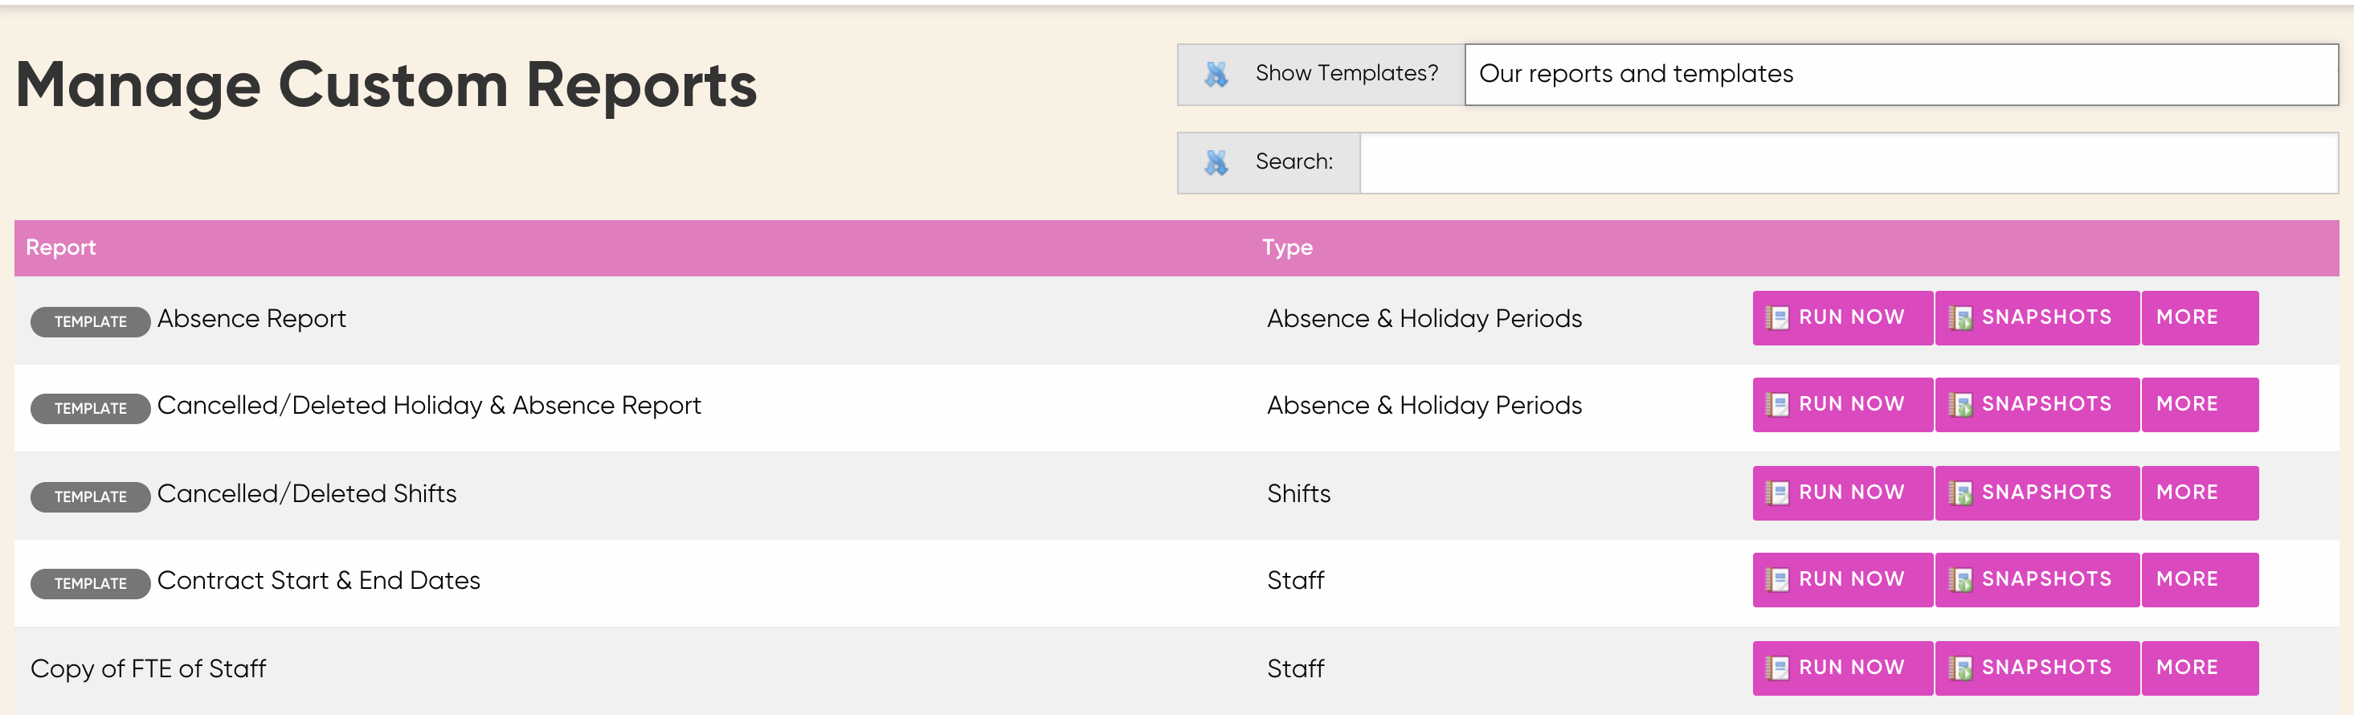The height and width of the screenshot is (715, 2354).
Task: Click Staff type for Contract Start & End Dates
Action: click(x=1295, y=581)
